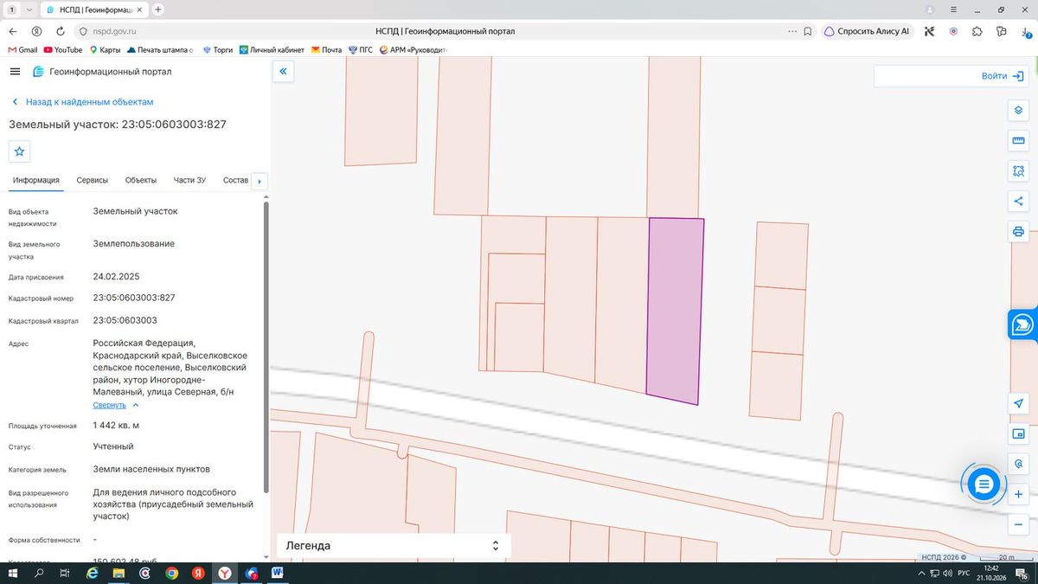Switch to the Сервисы tab
Viewport: 1038px width, 584px height.
(x=93, y=180)
